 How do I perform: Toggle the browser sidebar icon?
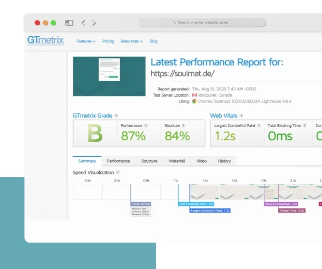click(x=69, y=23)
